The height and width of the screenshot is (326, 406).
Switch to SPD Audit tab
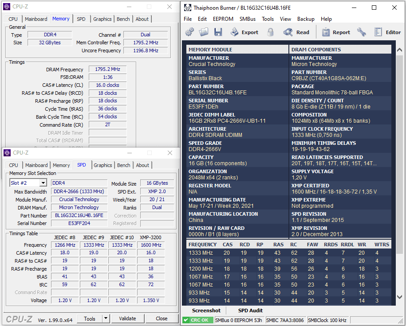coord(250,310)
